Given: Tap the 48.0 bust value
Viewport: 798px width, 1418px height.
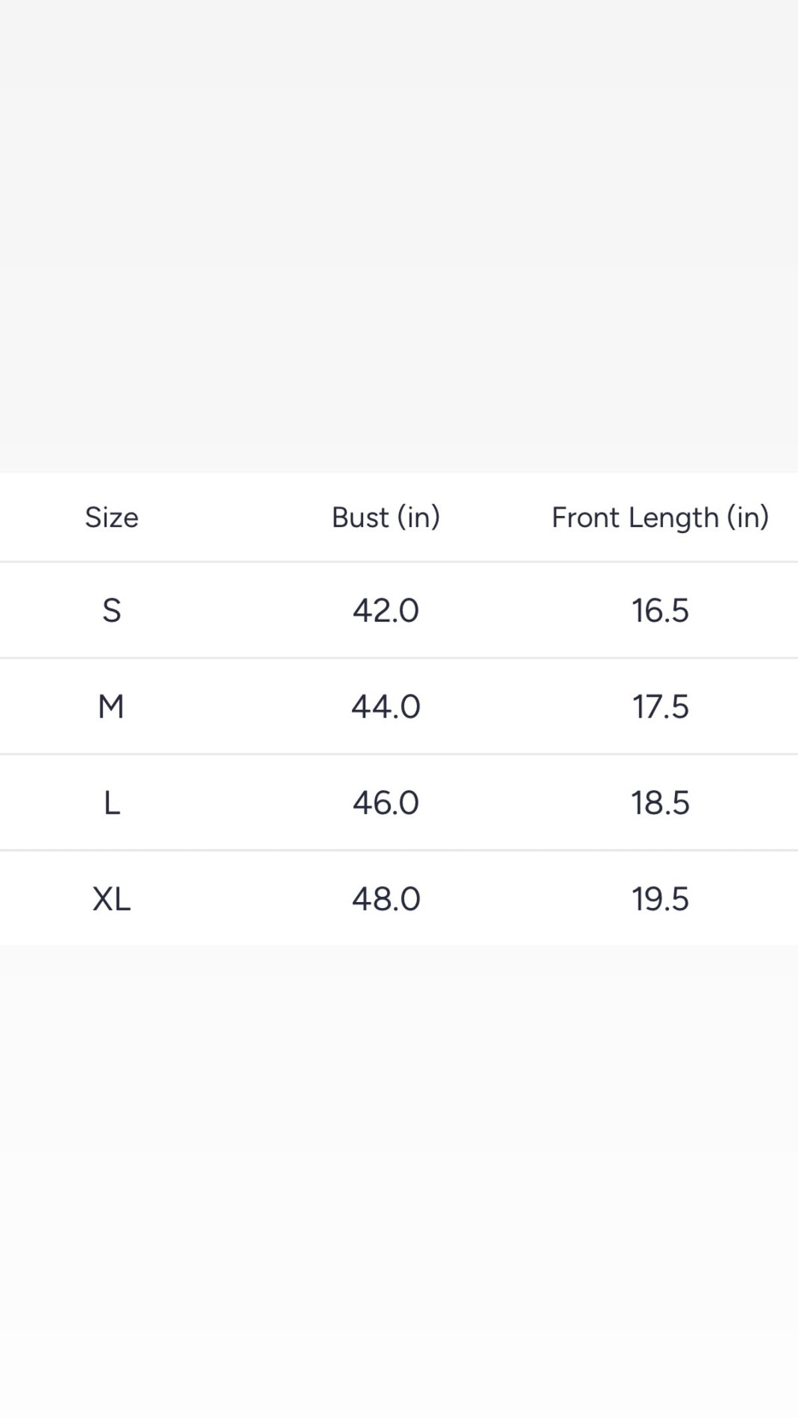Looking at the screenshot, I should coord(386,899).
